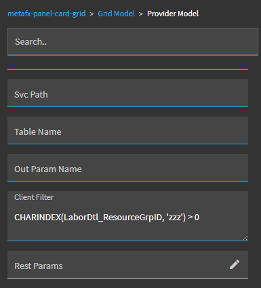Click the Client Filter textarea resize handle
This screenshot has width=261, height=288.
245,238
